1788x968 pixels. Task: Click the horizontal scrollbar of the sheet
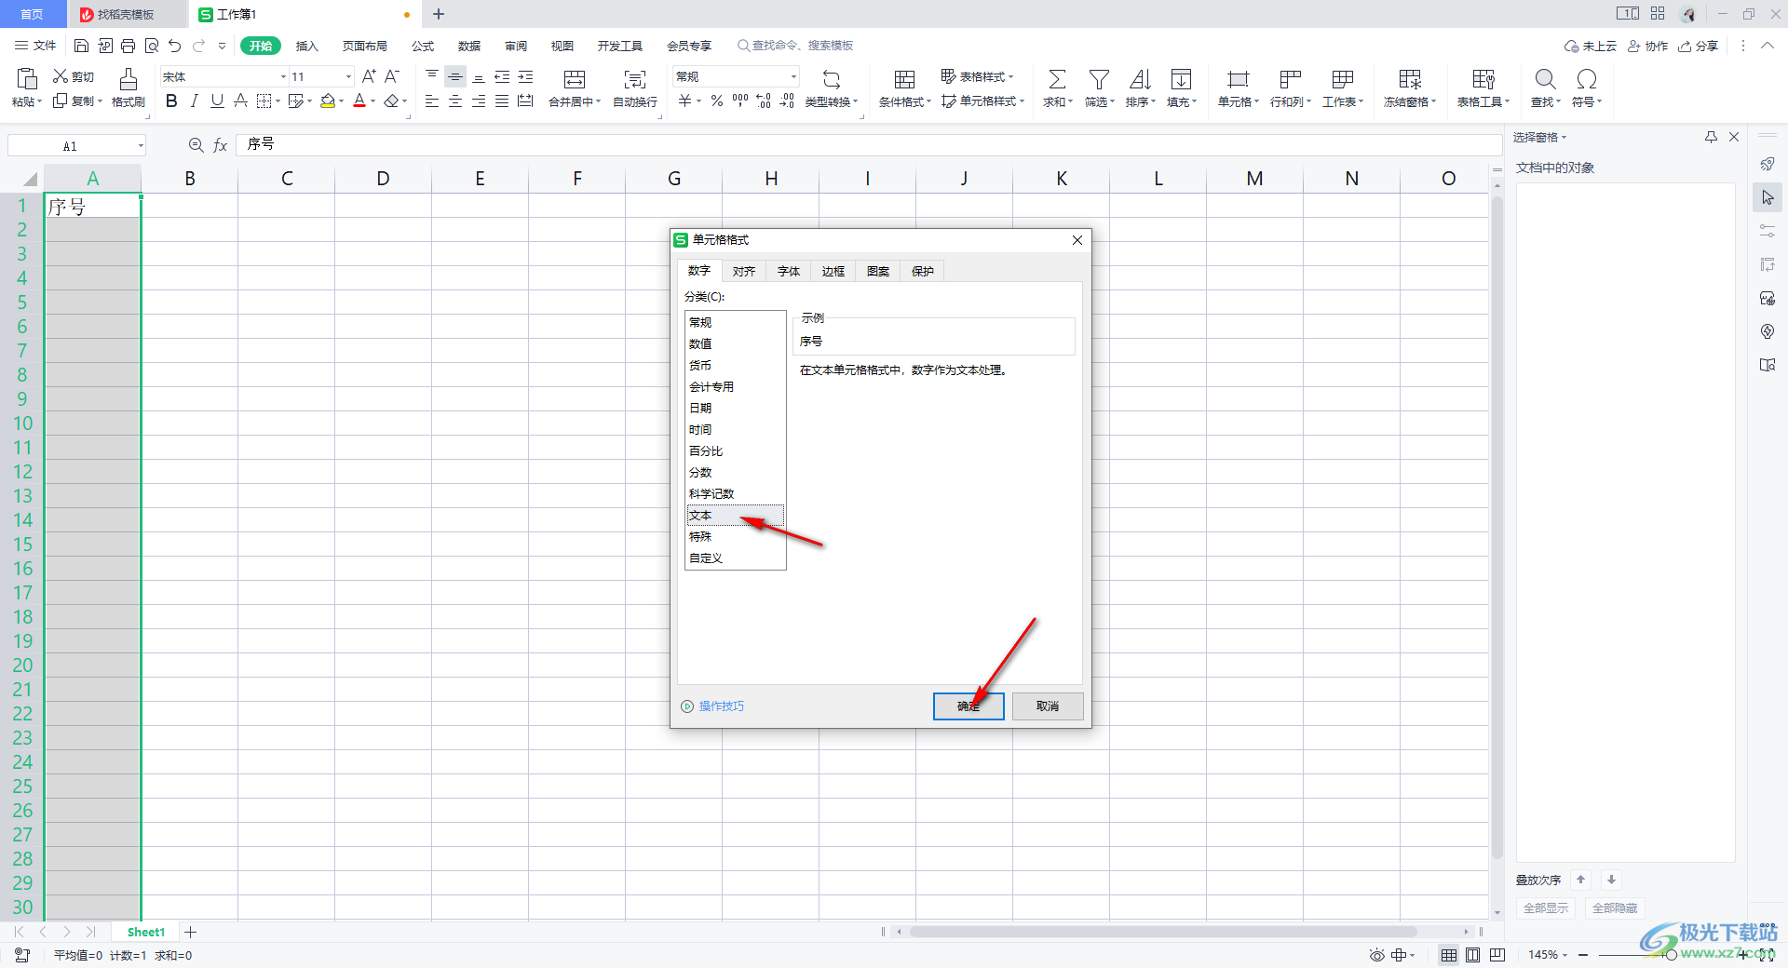coord(1163,932)
